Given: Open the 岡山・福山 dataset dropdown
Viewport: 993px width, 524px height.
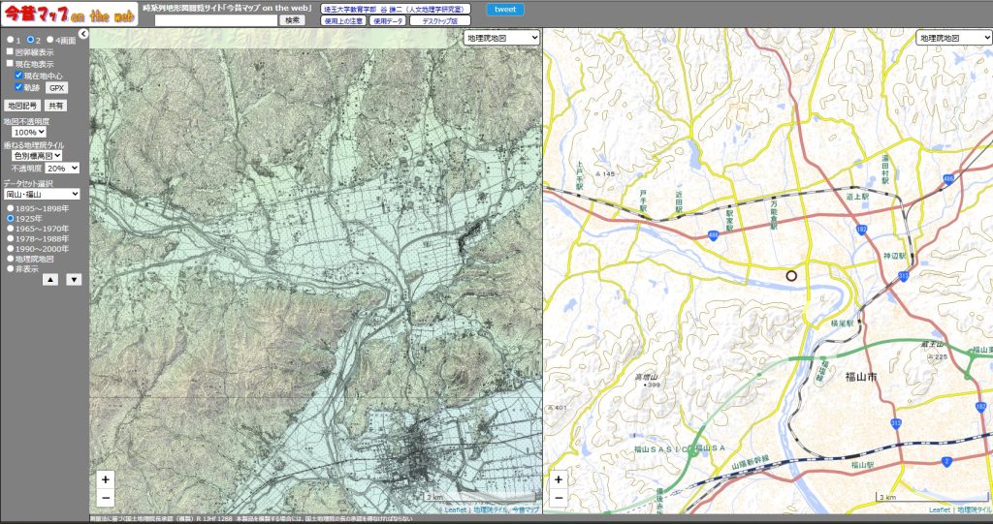Looking at the screenshot, I should click(42, 194).
